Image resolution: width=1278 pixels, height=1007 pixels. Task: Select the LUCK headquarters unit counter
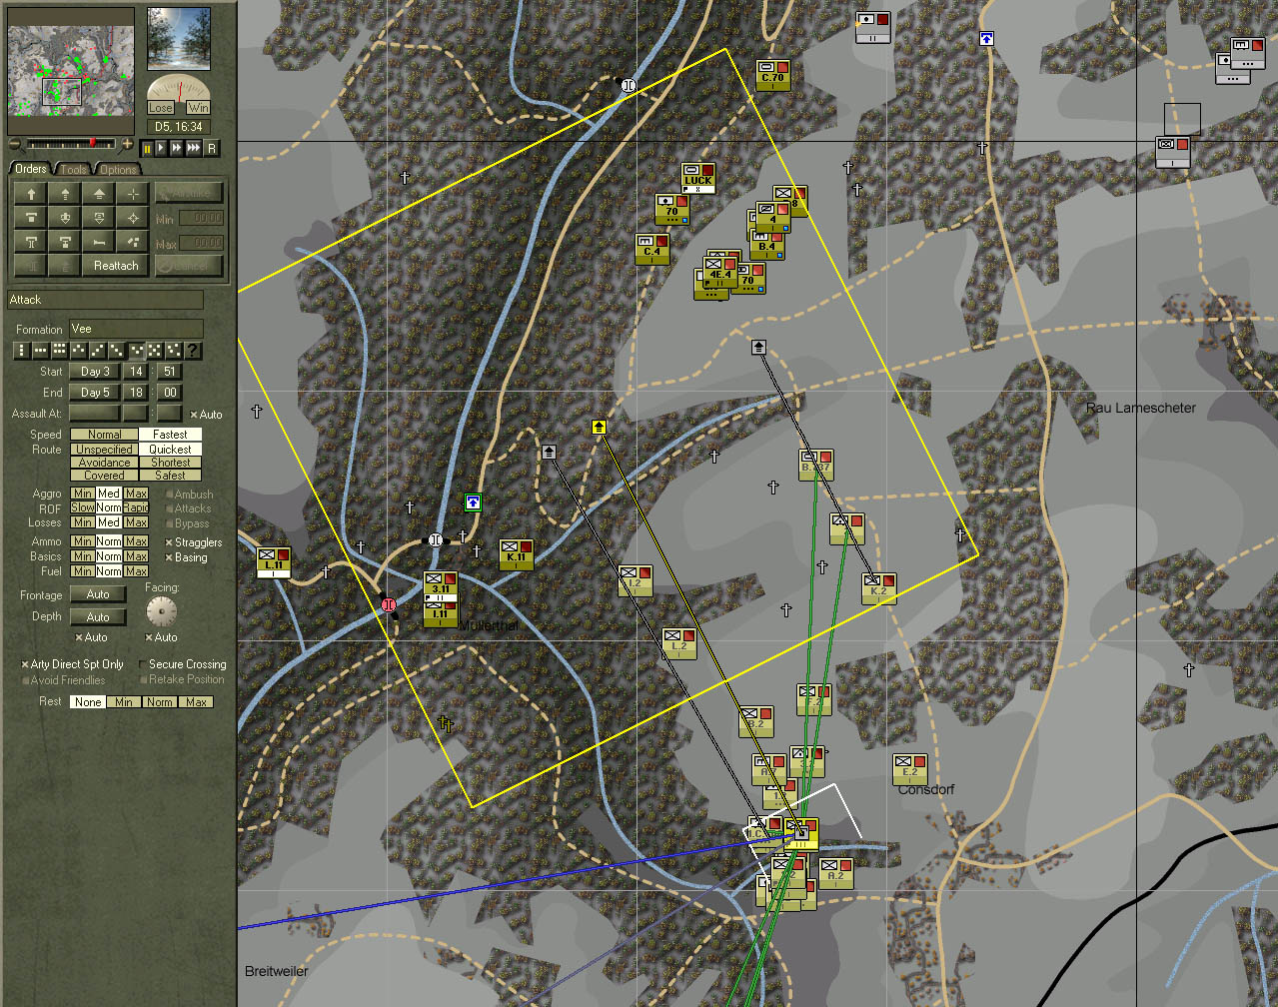coord(698,178)
